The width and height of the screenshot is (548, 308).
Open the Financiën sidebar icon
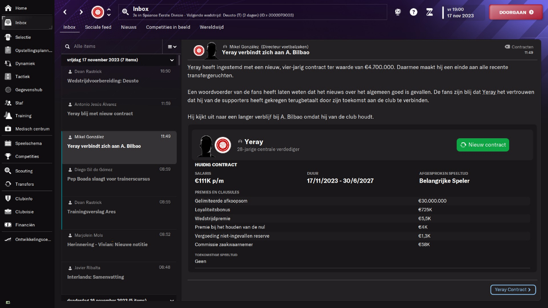[x=8, y=224]
